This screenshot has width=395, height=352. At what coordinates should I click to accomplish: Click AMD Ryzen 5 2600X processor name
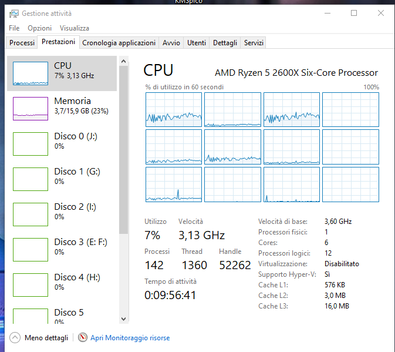[296, 73]
